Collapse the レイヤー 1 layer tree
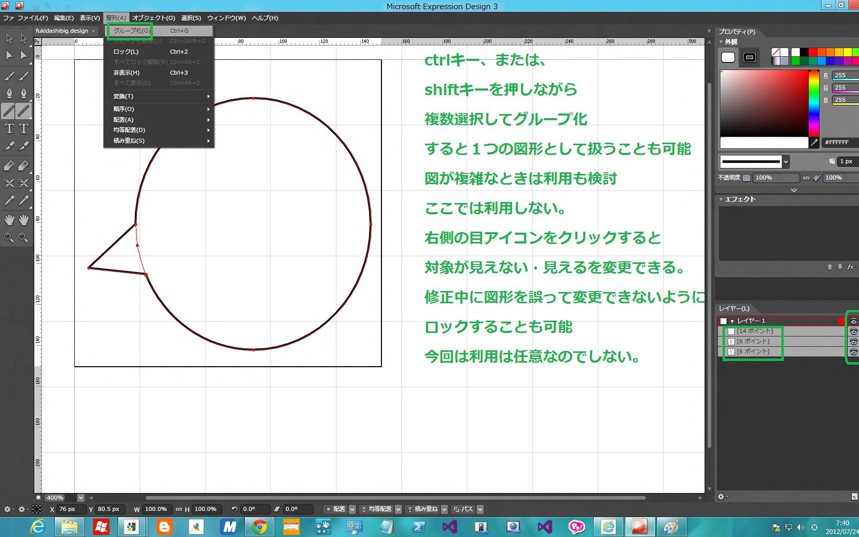 [x=732, y=321]
